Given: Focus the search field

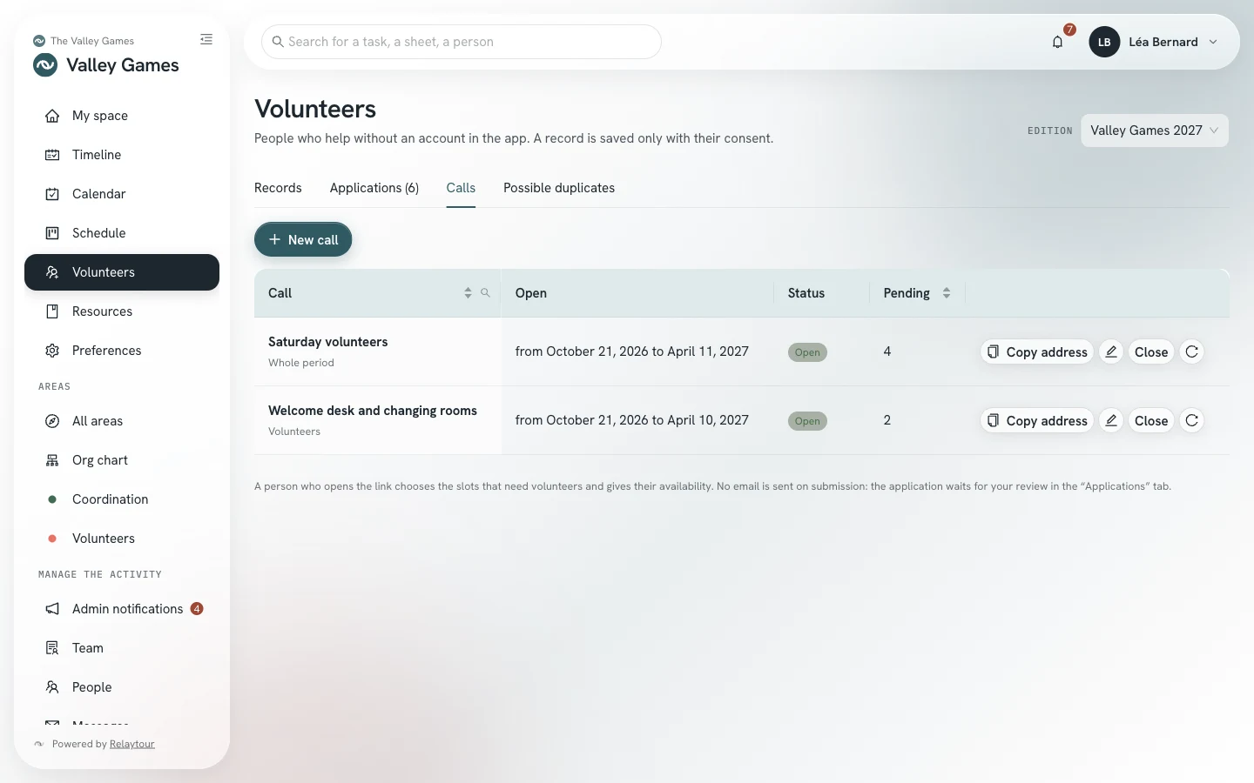Looking at the screenshot, I should pos(462,42).
